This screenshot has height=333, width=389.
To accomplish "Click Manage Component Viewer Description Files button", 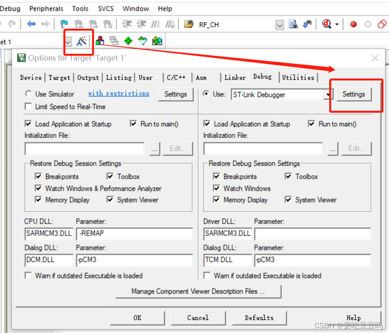I will 198,291.
